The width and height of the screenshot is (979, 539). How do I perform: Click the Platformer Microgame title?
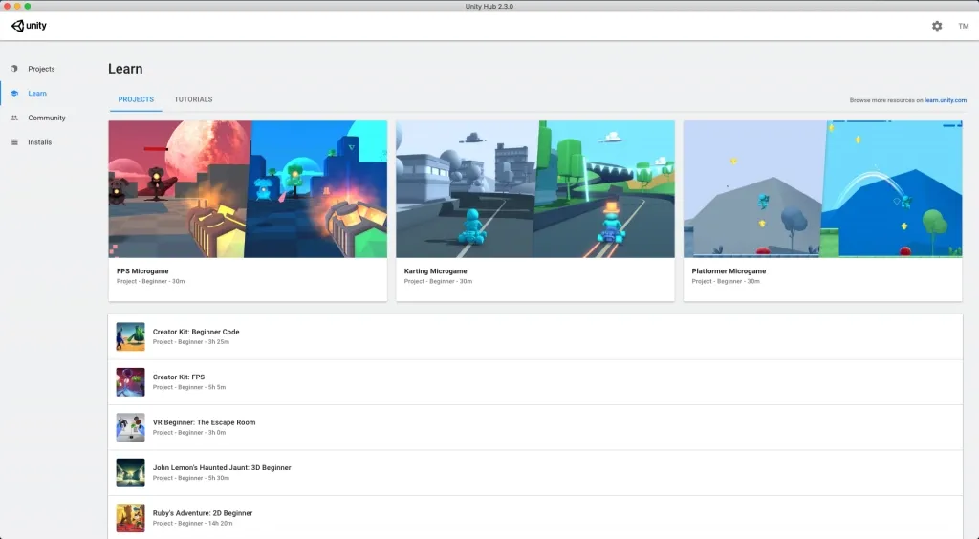click(x=729, y=270)
